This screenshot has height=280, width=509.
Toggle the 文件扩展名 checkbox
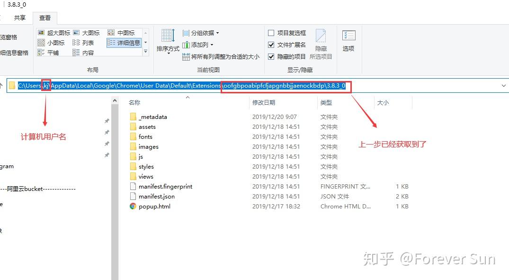pyautogui.click(x=271, y=45)
